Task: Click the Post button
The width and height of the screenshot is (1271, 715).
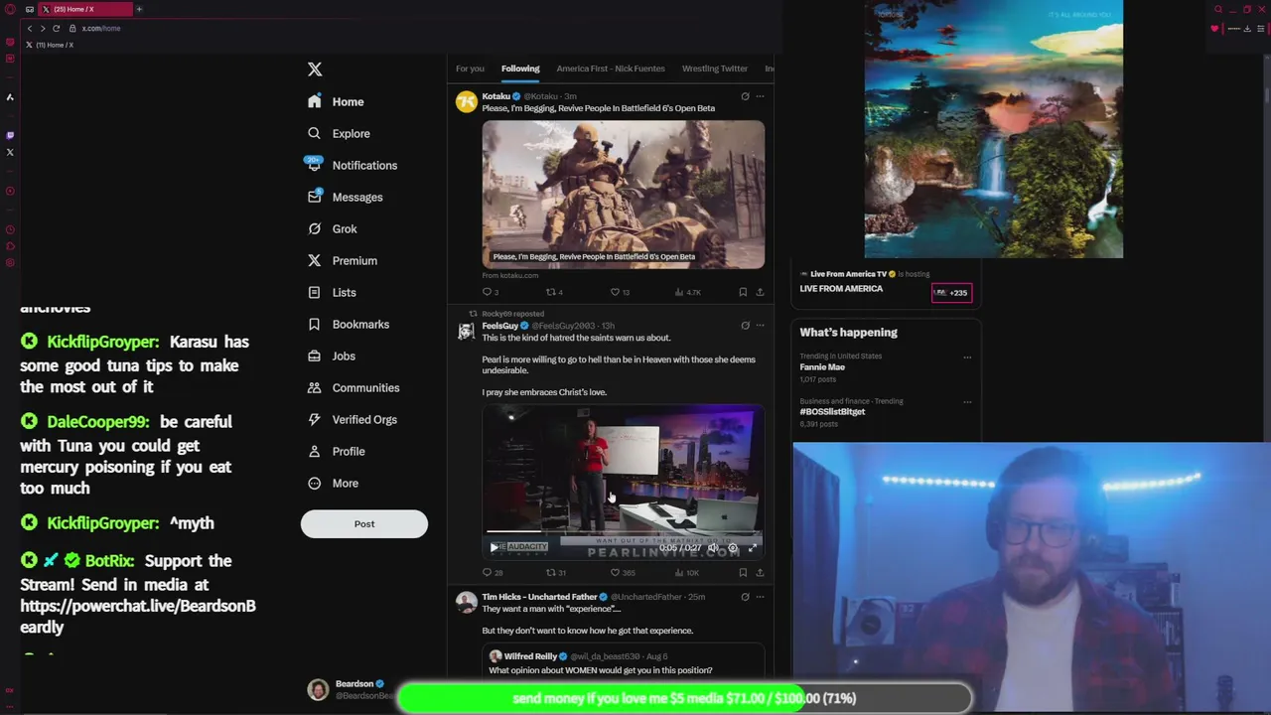Action: (364, 523)
